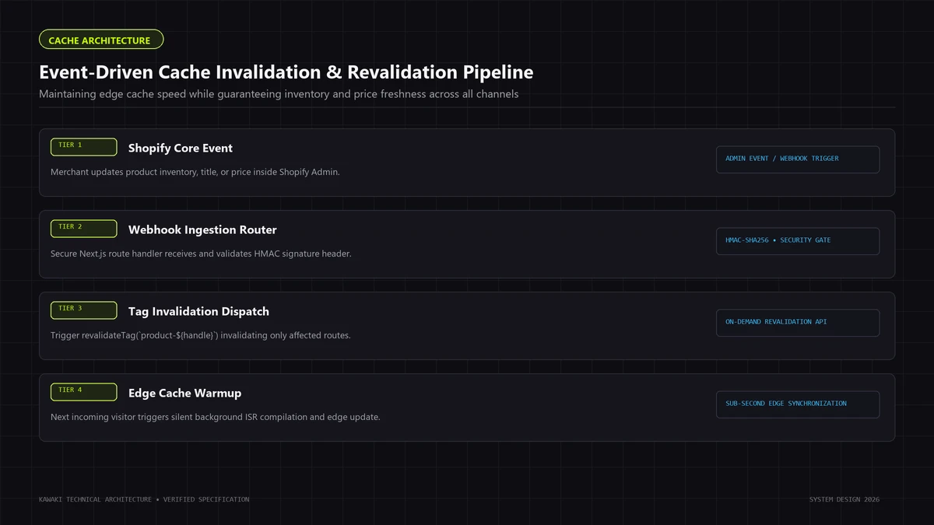Click the Trigger revalidateTag description text

(x=201, y=335)
